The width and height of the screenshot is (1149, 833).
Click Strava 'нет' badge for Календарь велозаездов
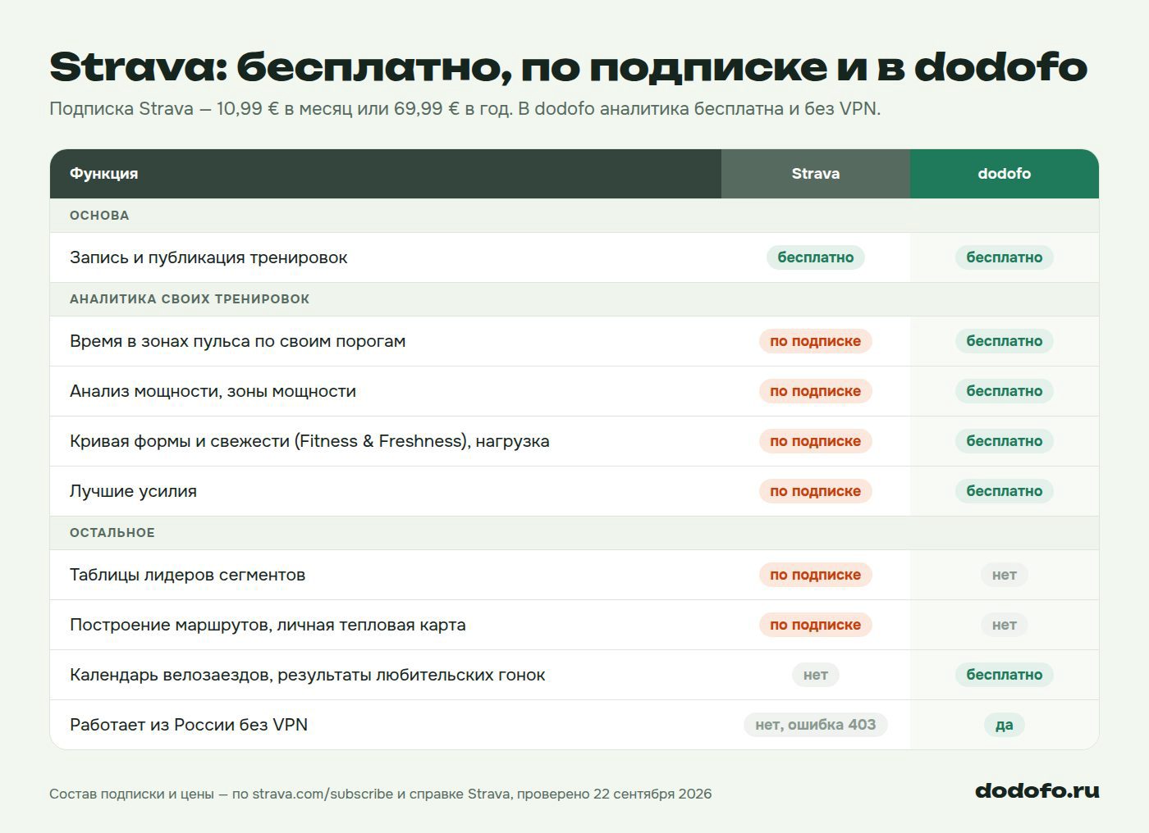click(x=815, y=675)
